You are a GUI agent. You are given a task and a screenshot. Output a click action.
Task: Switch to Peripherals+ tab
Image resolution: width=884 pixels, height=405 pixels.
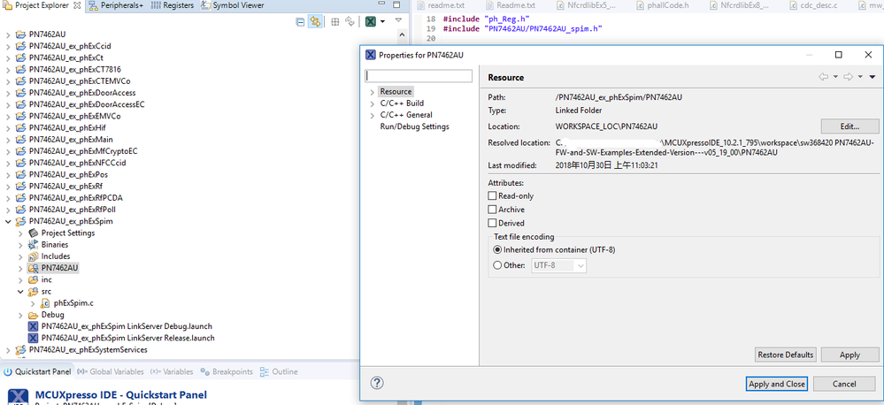(117, 5)
